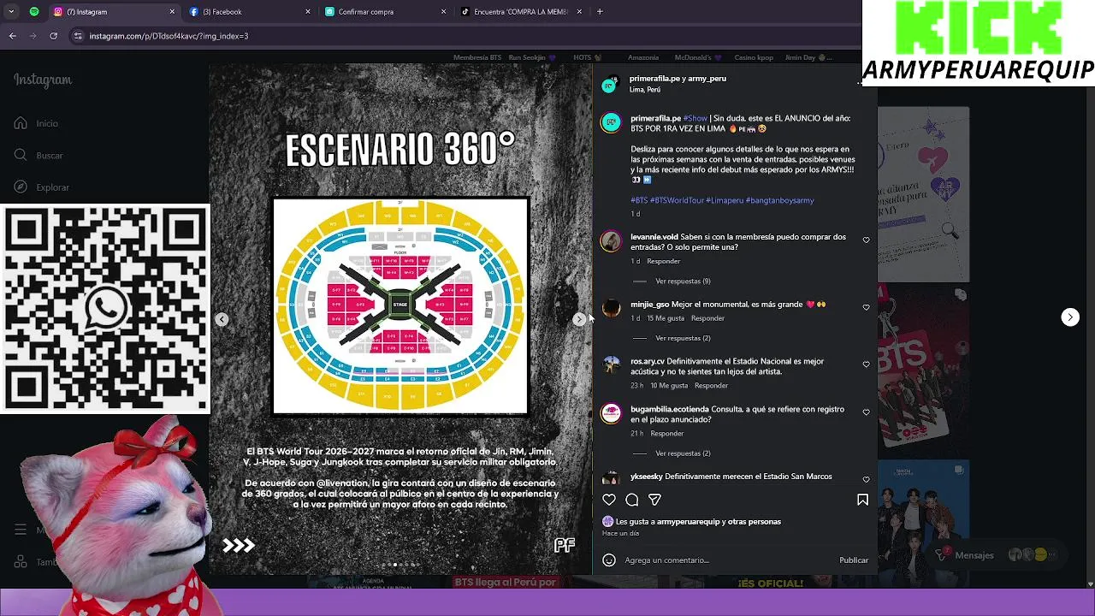The image size is (1095, 616).
Task: Save post with bookmark icon
Action: 862,500
